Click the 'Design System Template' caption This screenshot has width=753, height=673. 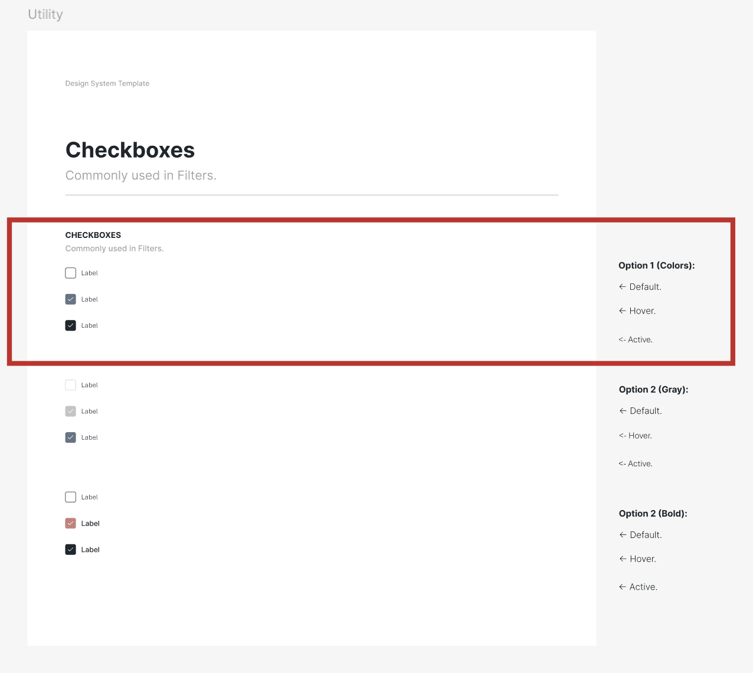(107, 83)
